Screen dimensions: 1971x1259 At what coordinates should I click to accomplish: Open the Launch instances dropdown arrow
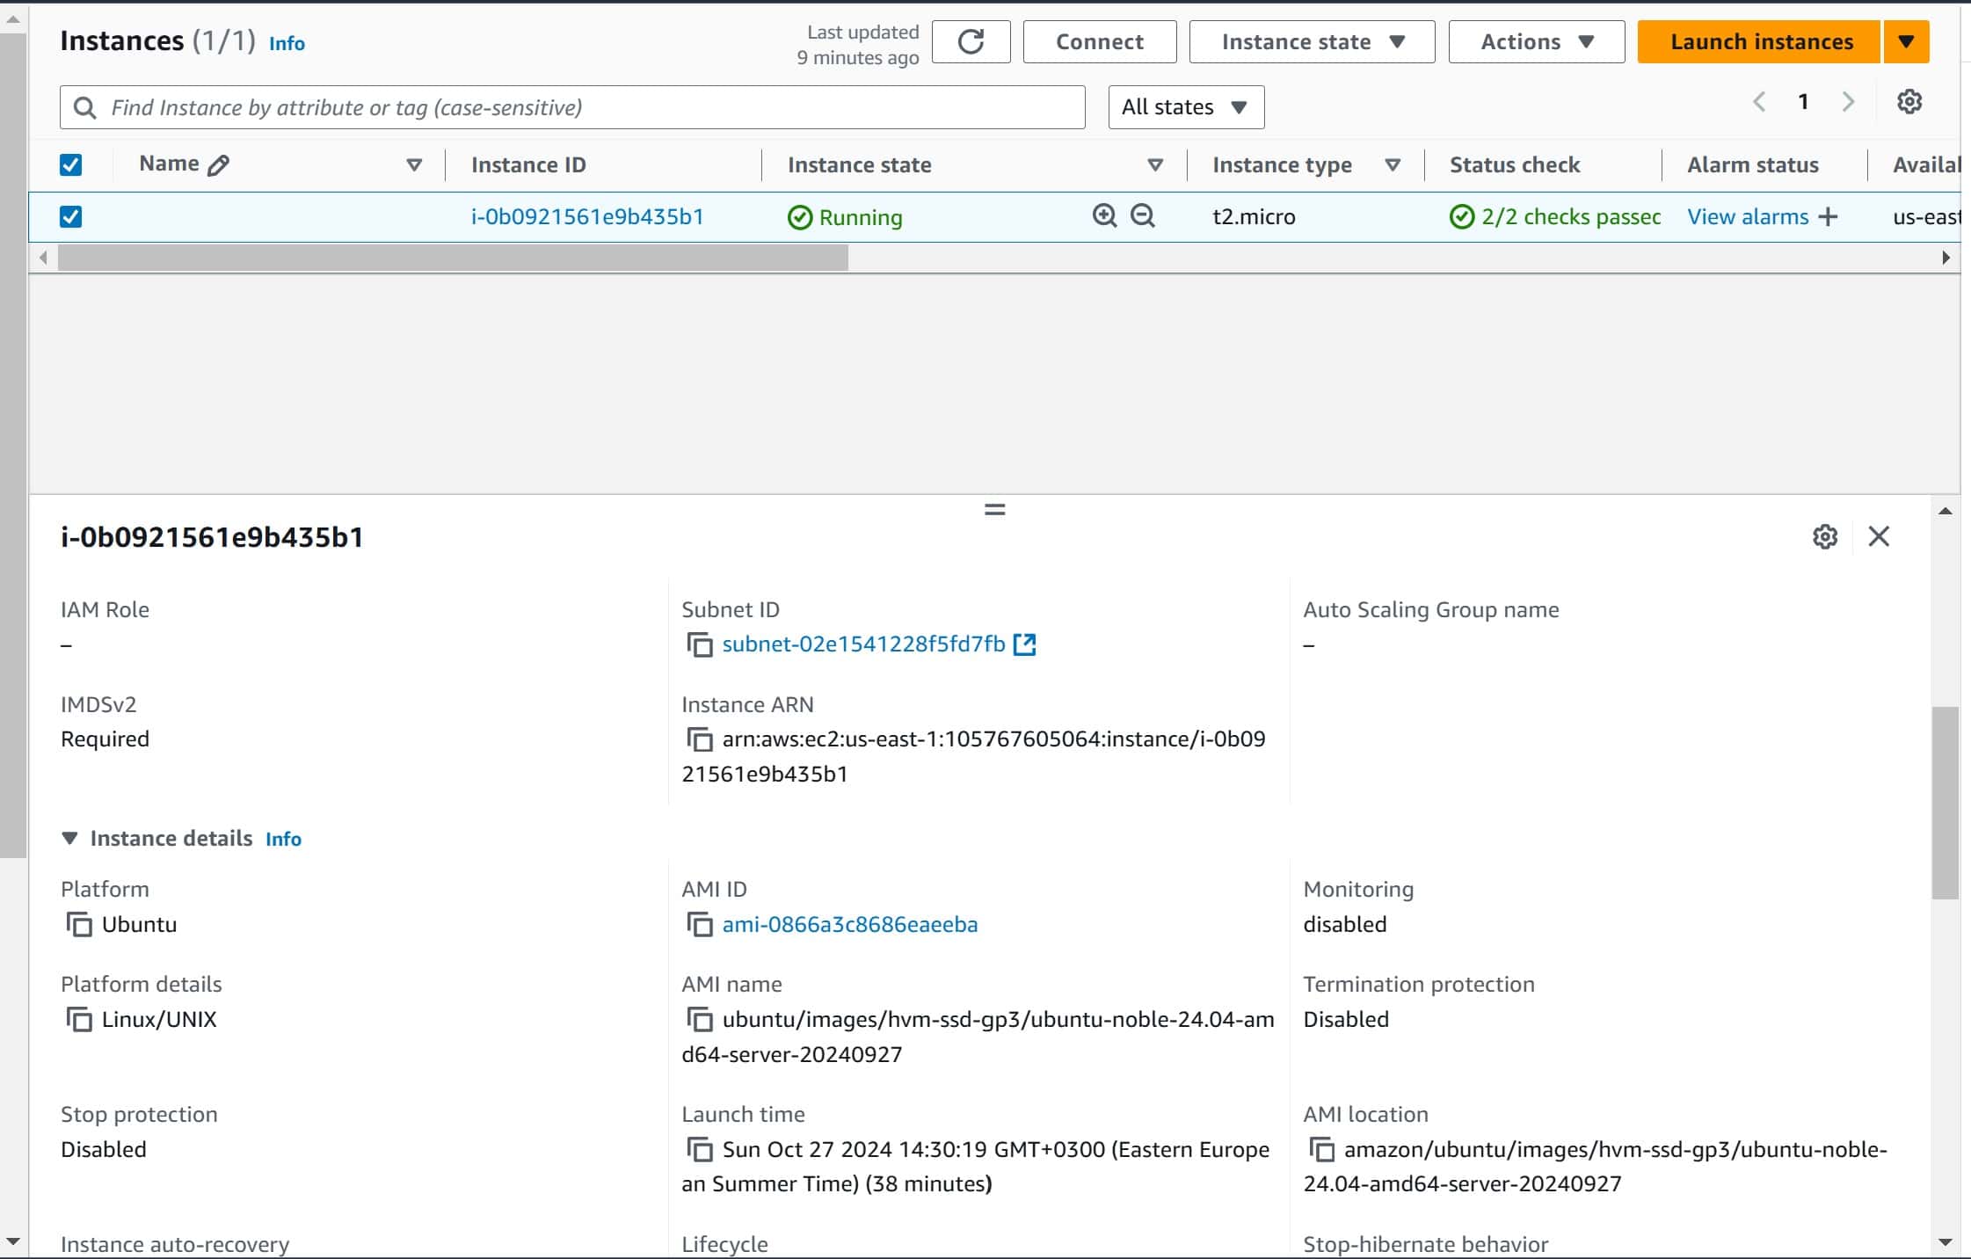coord(1906,41)
